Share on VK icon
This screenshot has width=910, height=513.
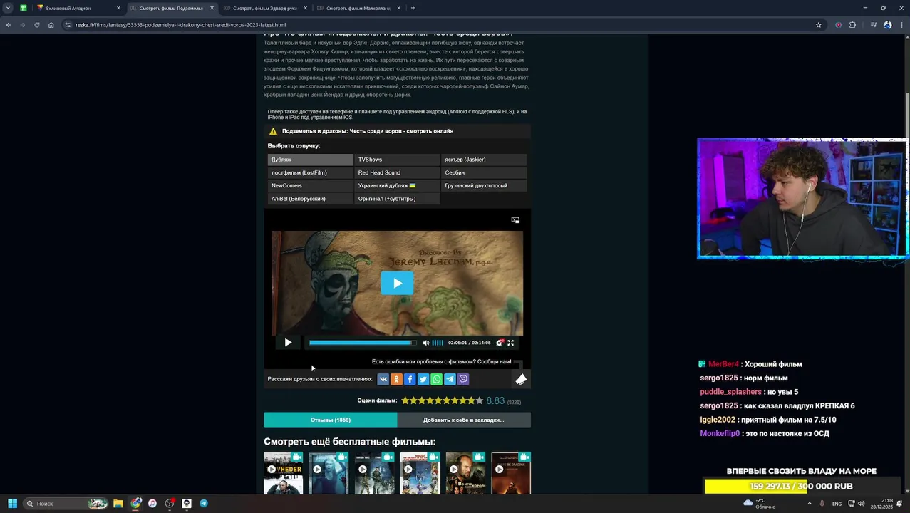383,379
